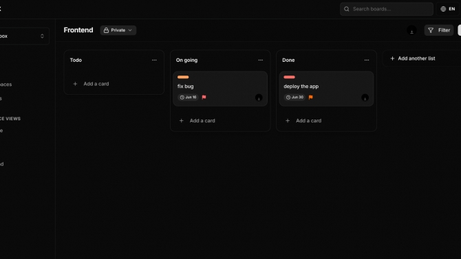Image resolution: width=461 pixels, height=259 pixels.
Task: Open the deploy the app card
Action: tap(326, 89)
